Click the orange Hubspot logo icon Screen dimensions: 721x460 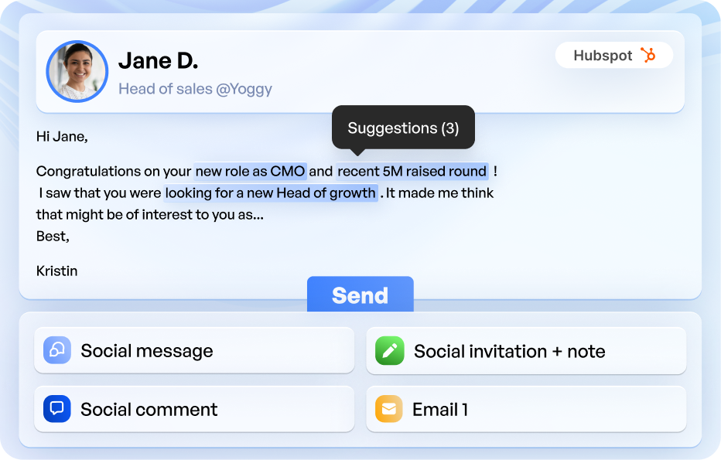[648, 55]
